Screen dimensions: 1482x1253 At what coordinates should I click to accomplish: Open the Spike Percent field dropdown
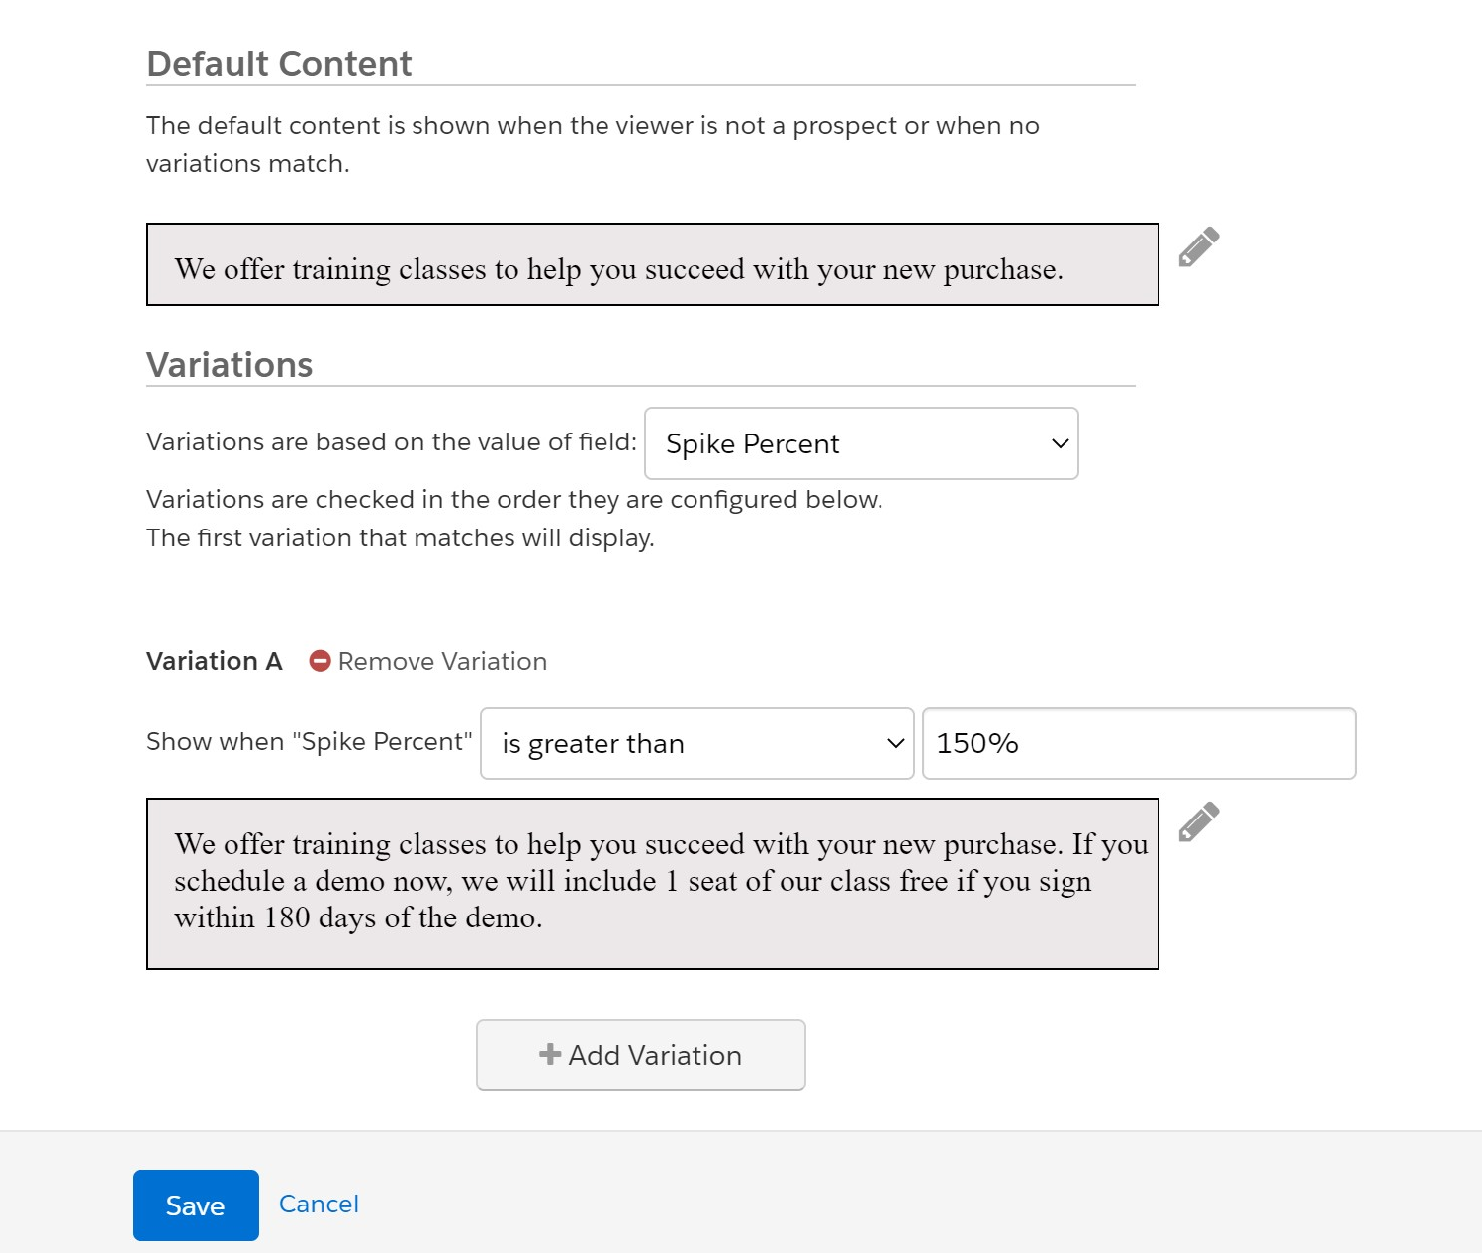click(861, 443)
